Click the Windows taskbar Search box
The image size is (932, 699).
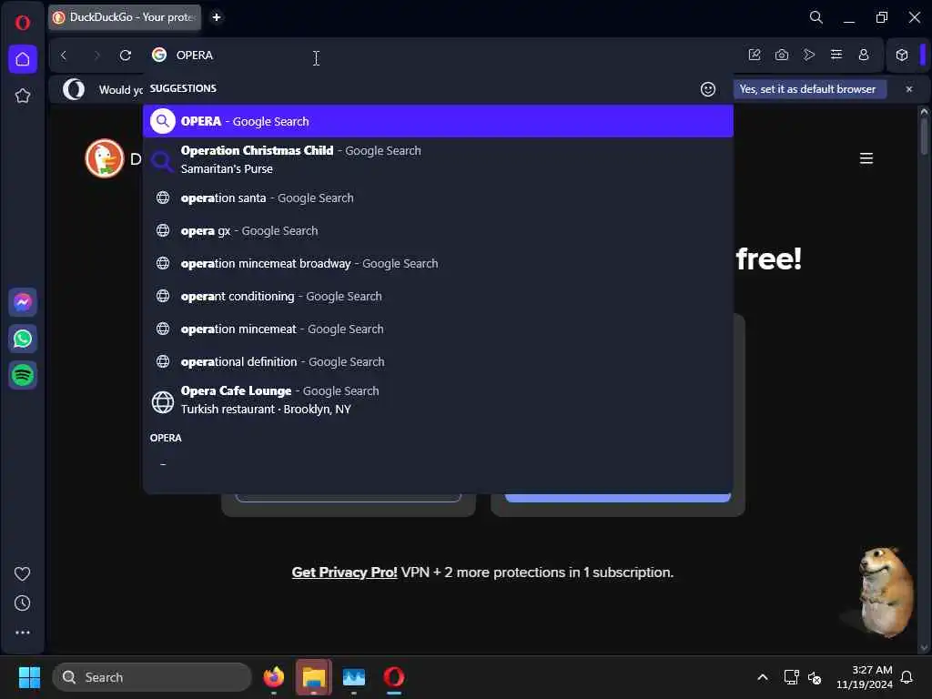(152, 677)
